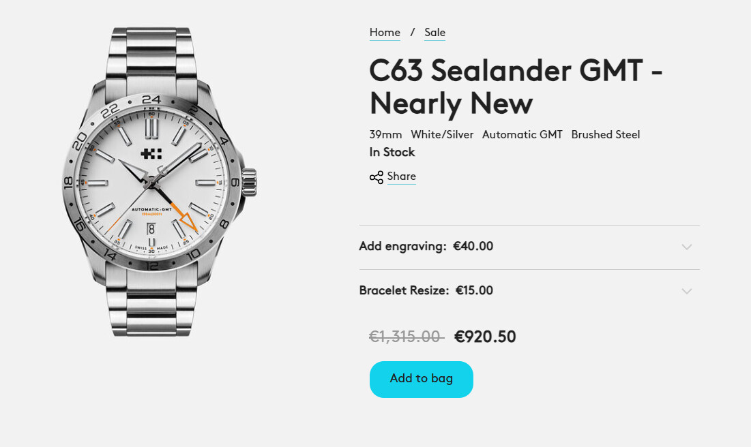Go to the Home breadcrumb
Image resolution: width=751 pixels, height=447 pixels.
click(385, 33)
